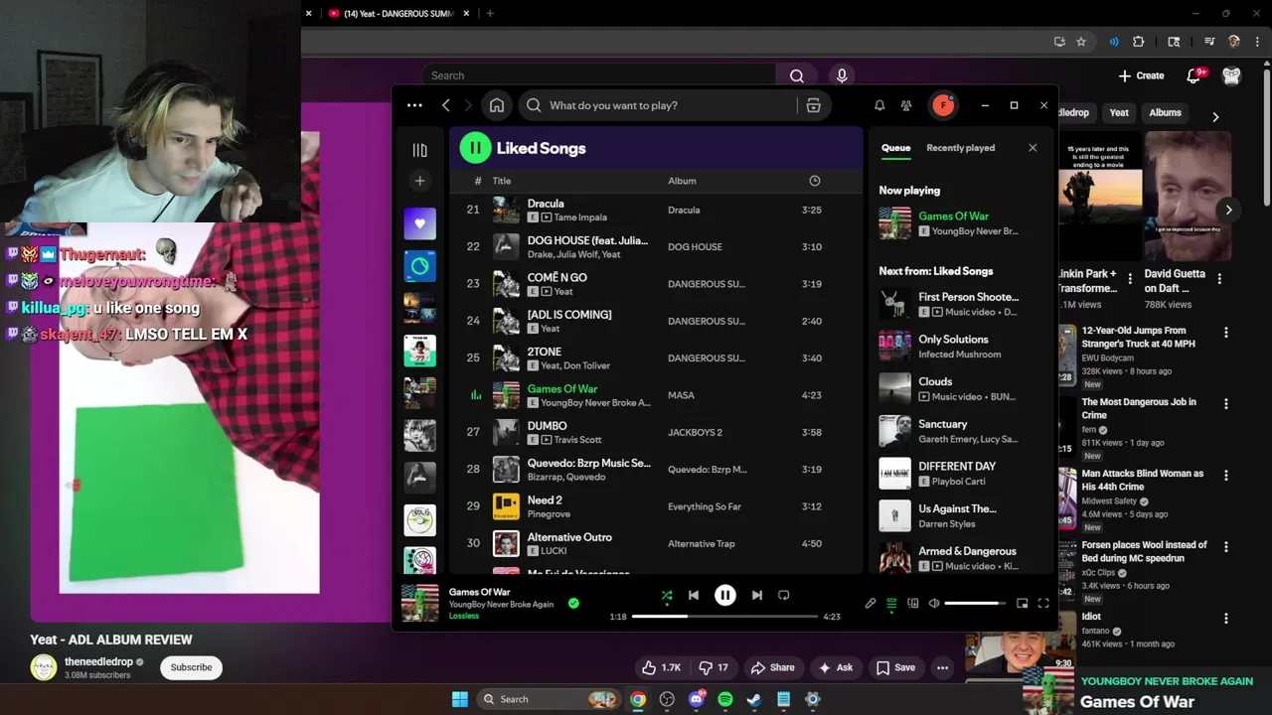The width and height of the screenshot is (1272, 715).
Task: Open Connect to a device icon
Action: [x=913, y=603]
